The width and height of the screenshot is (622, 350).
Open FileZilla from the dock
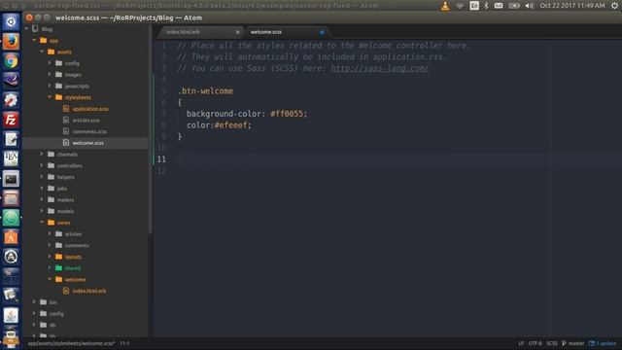click(x=11, y=120)
